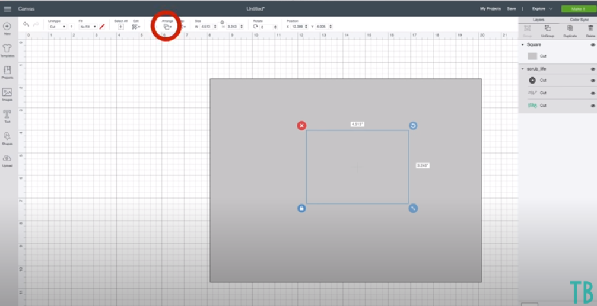Click the Select All icon
The image size is (597, 306).
pyautogui.click(x=120, y=27)
